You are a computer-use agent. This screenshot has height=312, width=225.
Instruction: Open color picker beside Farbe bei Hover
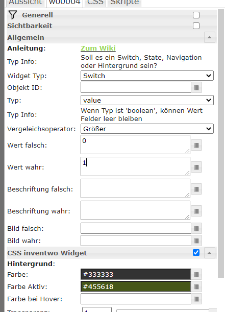click(x=196, y=299)
